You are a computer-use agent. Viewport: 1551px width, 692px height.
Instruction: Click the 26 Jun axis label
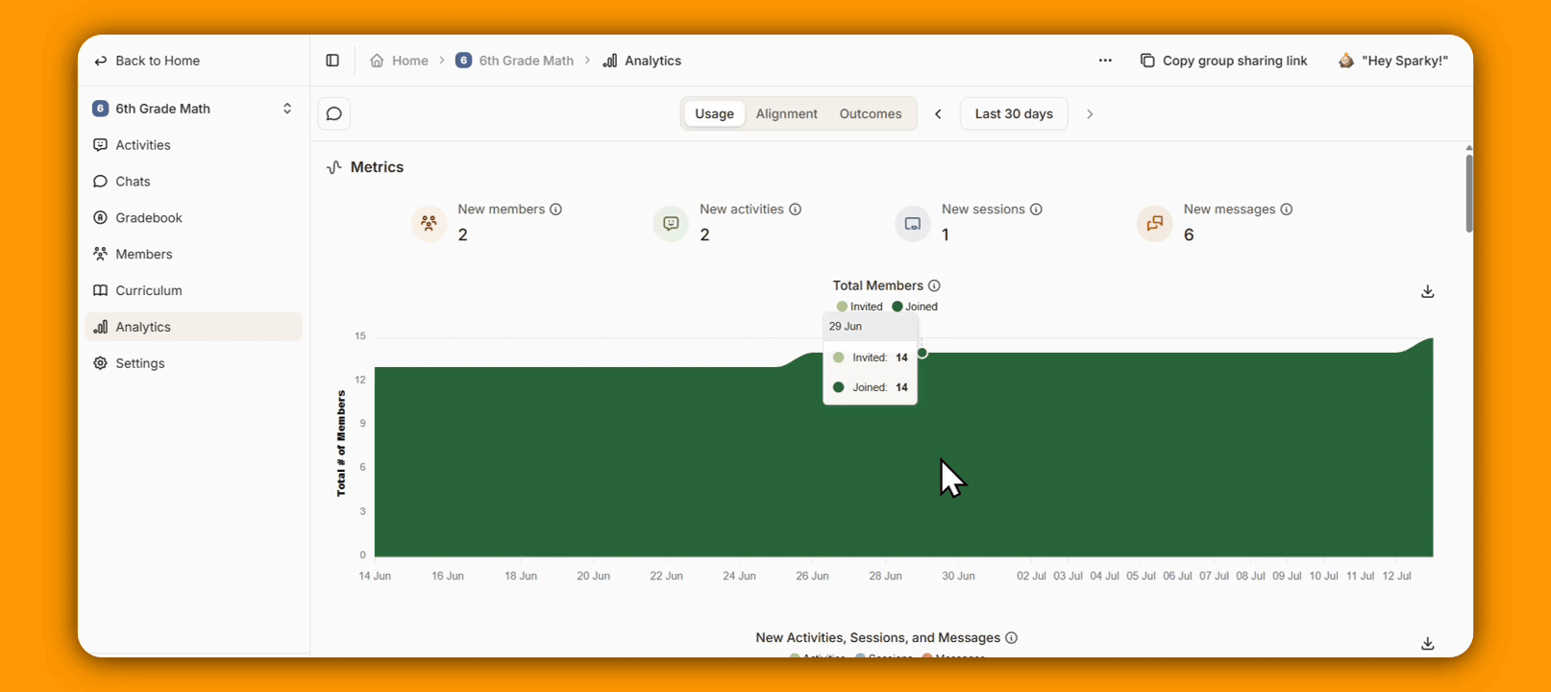click(x=812, y=576)
